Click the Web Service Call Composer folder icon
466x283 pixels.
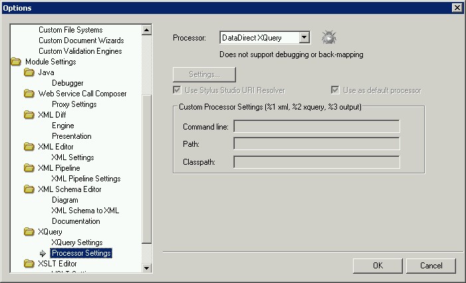pyautogui.click(x=29, y=94)
